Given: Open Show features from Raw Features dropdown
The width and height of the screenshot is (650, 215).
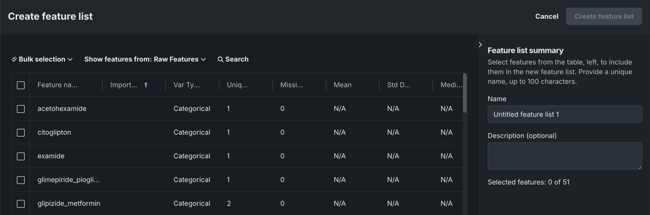Looking at the screenshot, I should [x=145, y=59].
